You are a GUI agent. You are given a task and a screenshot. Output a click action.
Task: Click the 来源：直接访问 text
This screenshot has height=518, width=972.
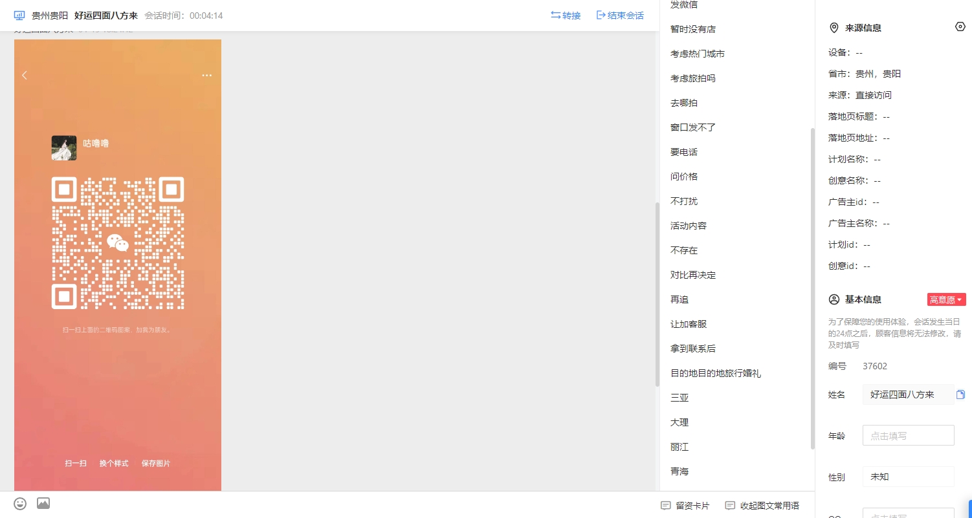click(860, 95)
